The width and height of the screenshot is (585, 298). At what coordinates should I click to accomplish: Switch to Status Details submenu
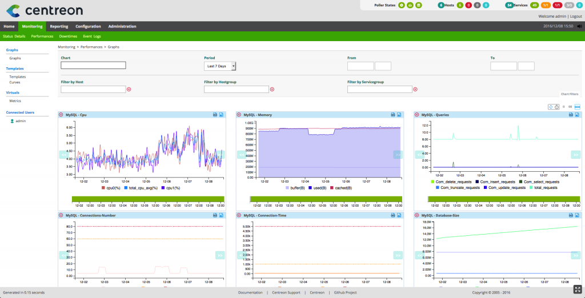(x=14, y=36)
